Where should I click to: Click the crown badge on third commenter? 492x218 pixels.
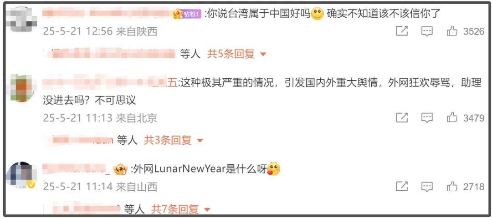pyautogui.click(x=120, y=169)
